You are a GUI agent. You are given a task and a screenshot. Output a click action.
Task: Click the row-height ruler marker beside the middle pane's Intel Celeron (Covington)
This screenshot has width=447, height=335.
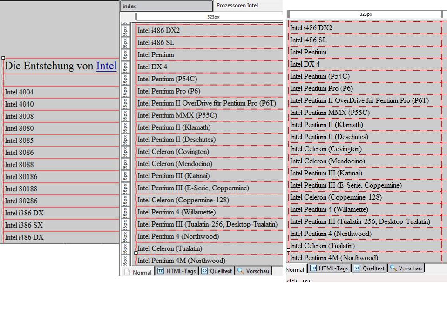click(x=125, y=152)
